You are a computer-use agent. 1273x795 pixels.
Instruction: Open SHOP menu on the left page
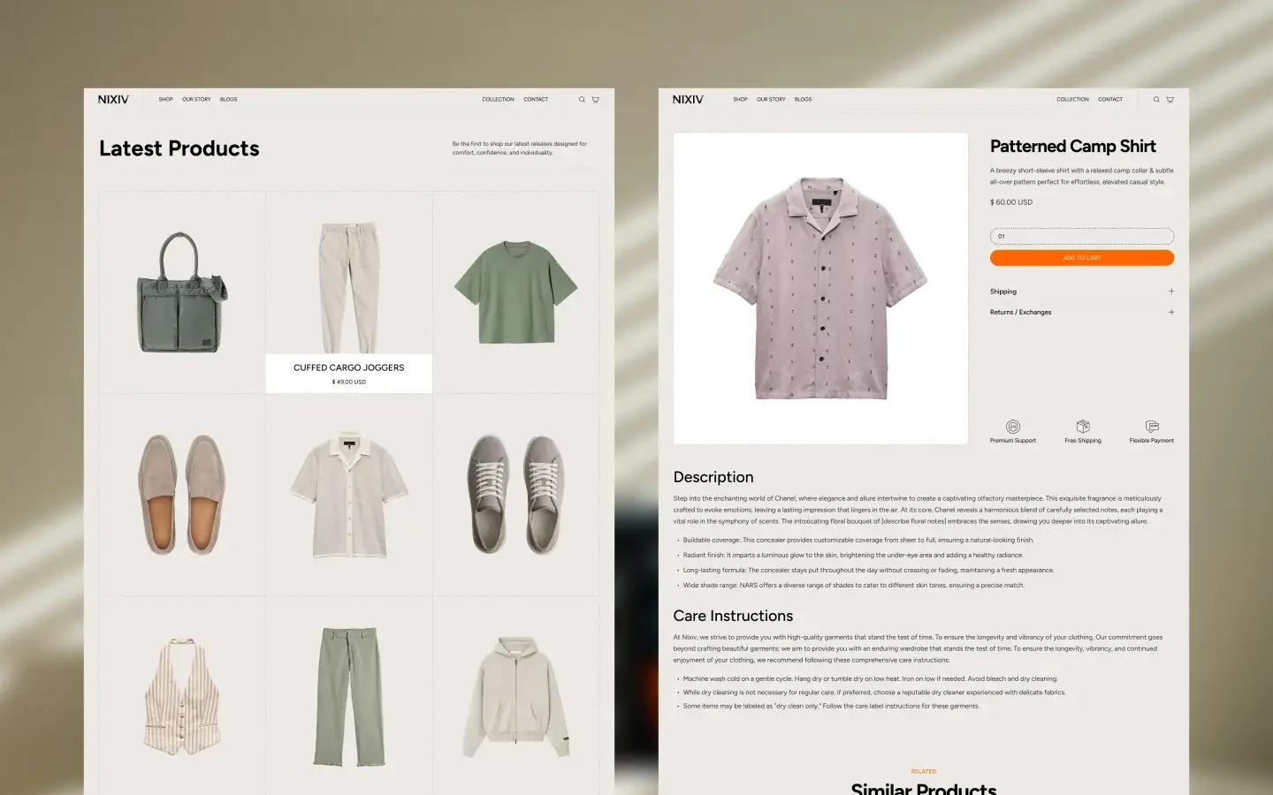166,100
